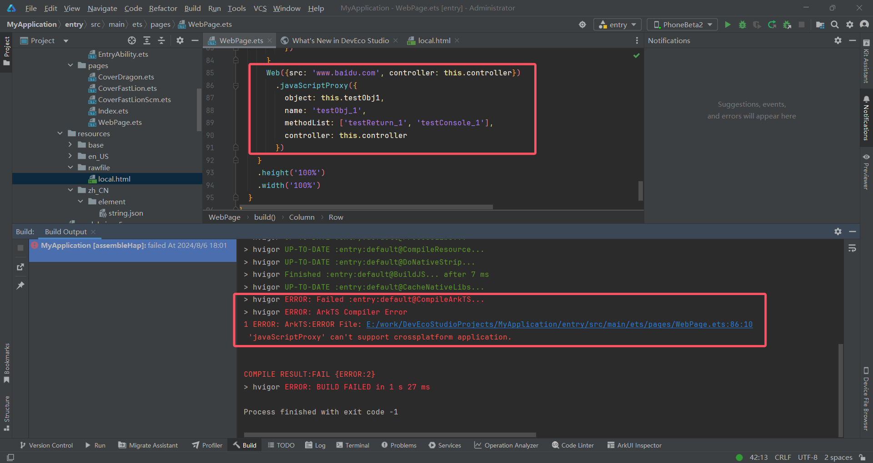Toggle tool window bars at bottom-left corner

[x=10, y=457]
